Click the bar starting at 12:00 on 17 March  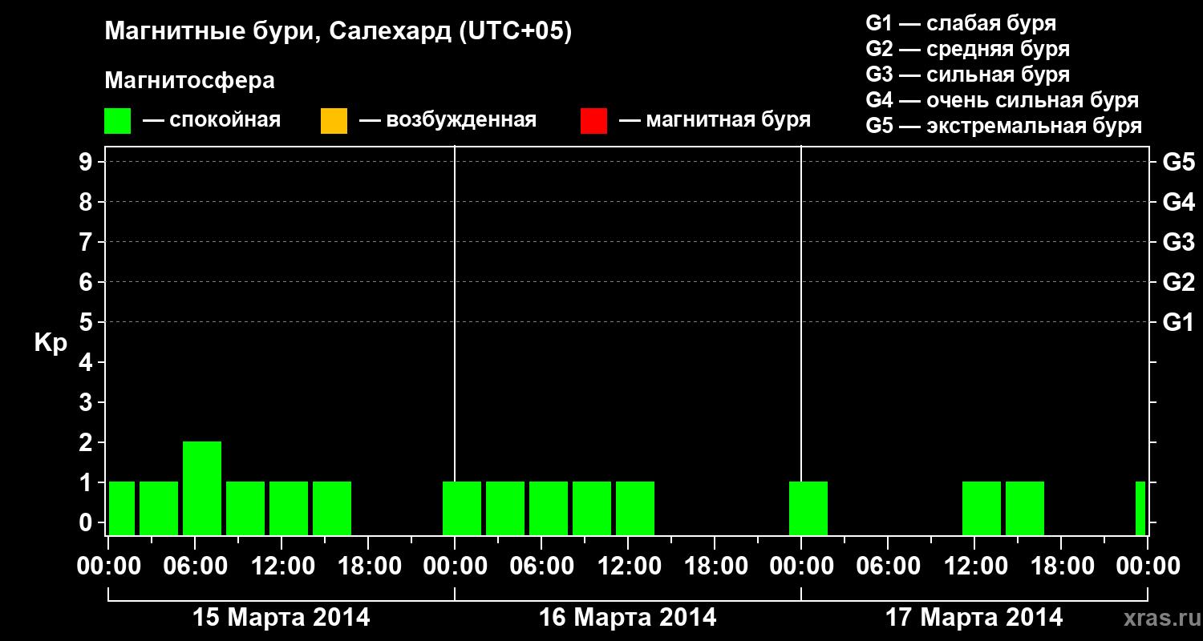pyautogui.click(x=982, y=508)
